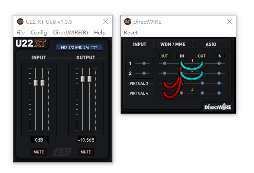
Task: Click the DirectWIRE logo at bottom right
Action: (x=217, y=107)
